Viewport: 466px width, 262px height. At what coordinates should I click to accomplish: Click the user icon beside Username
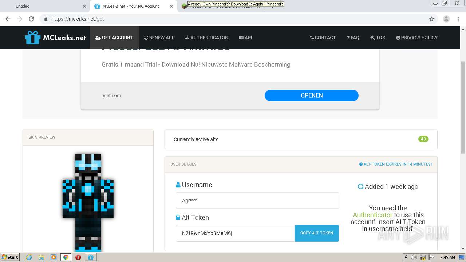(x=178, y=185)
